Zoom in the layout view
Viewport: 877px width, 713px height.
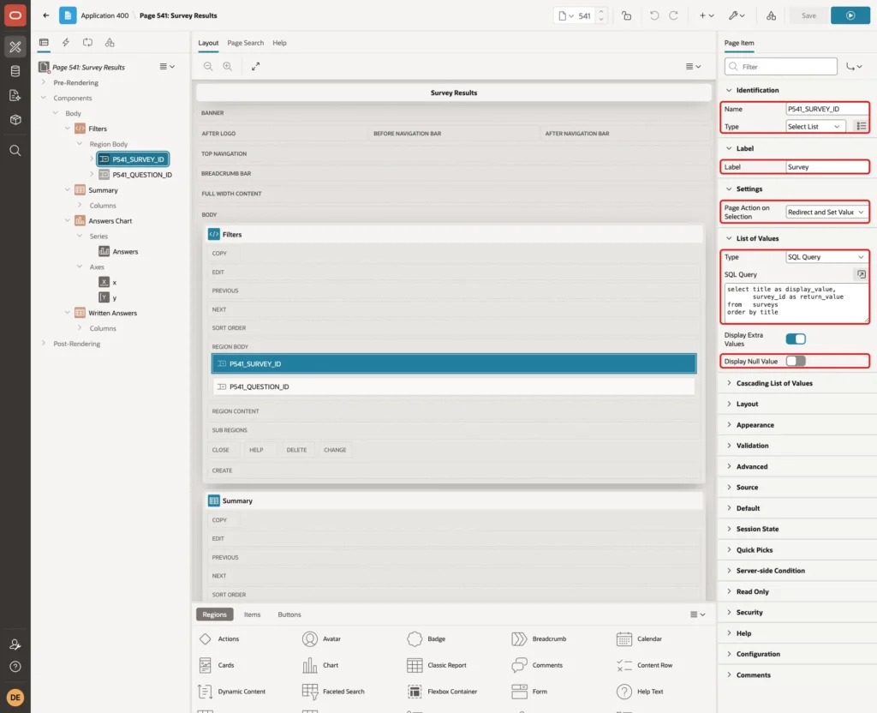[x=228, y=66]
